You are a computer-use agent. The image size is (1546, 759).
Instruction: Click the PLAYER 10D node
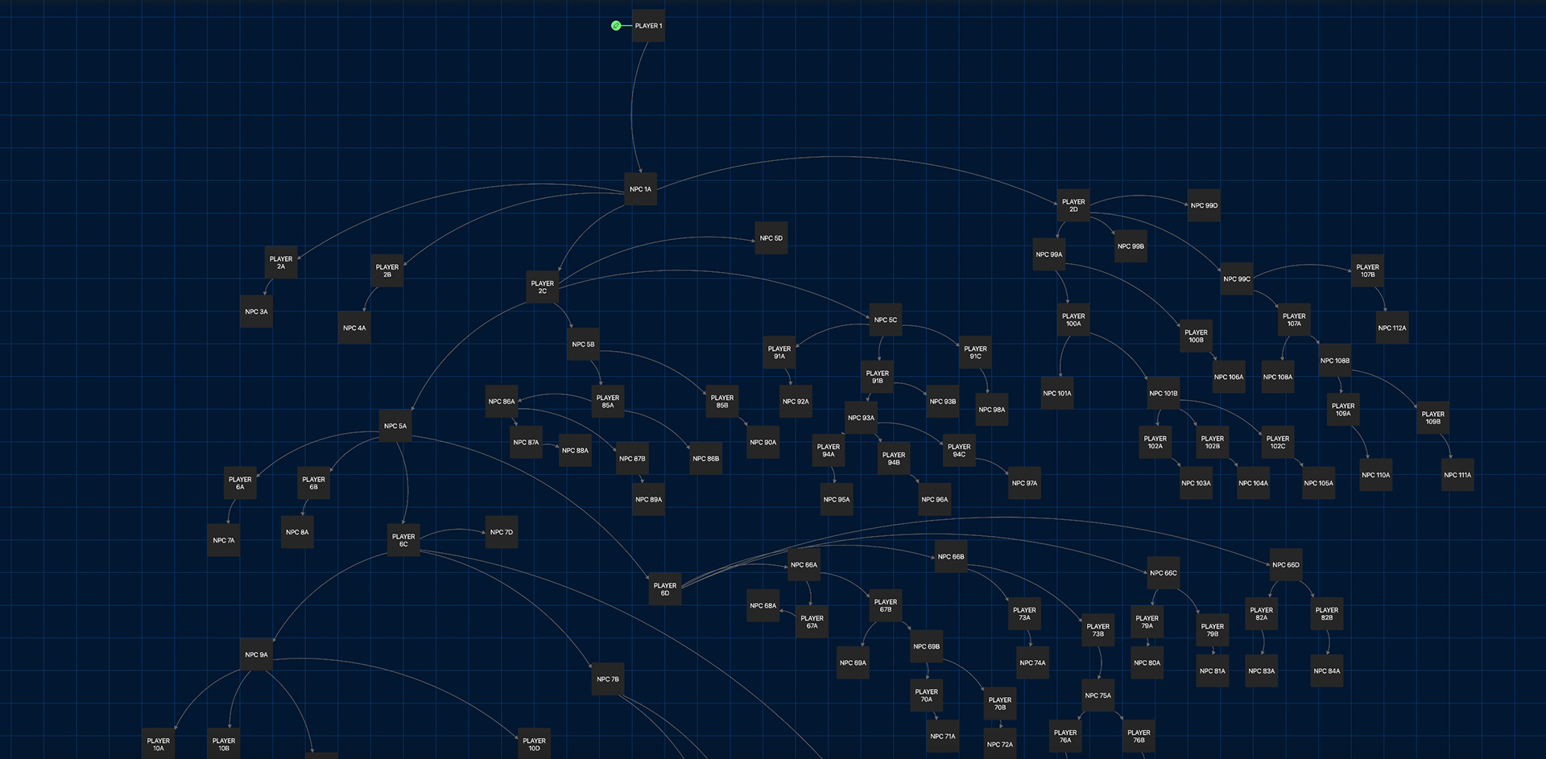pyautogui.click(x=534, y=745)
